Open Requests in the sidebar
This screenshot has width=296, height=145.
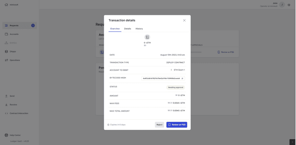(14, 25)
